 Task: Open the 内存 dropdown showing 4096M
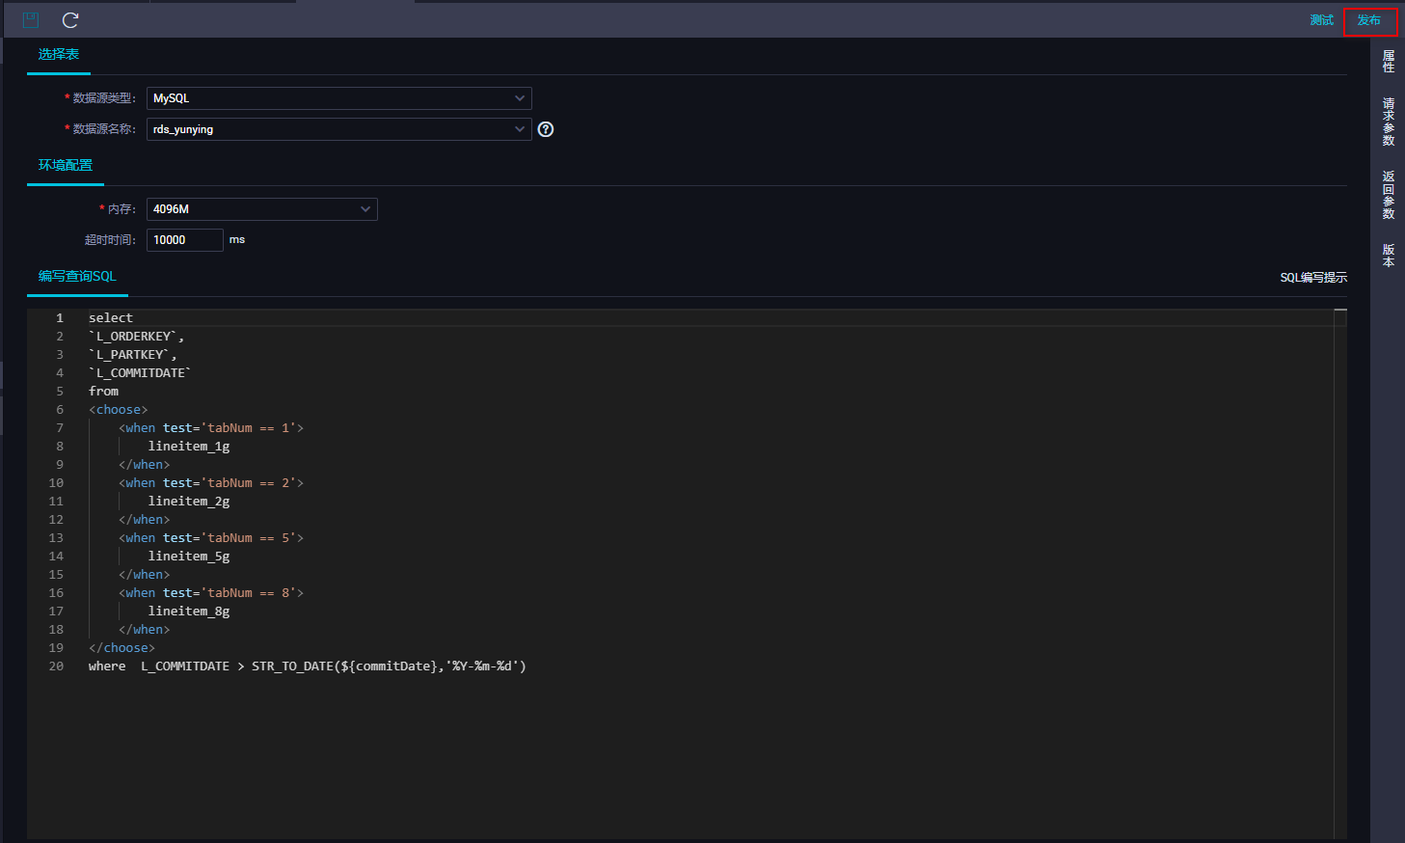(x=261, y=208)
